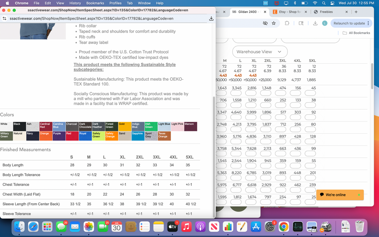This screenshot has width=379, height=237.
Task: Choose the Carolina Blue color swatch
Action: coord(59,127)
